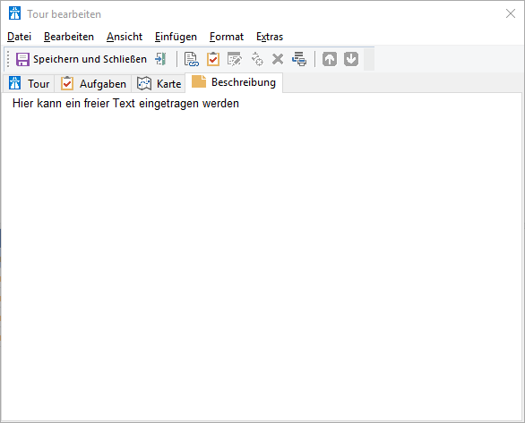This screenshot has height=423, width=525.
Task: Close the Tour bearbeiten window
Action: [x=511, y=13]
